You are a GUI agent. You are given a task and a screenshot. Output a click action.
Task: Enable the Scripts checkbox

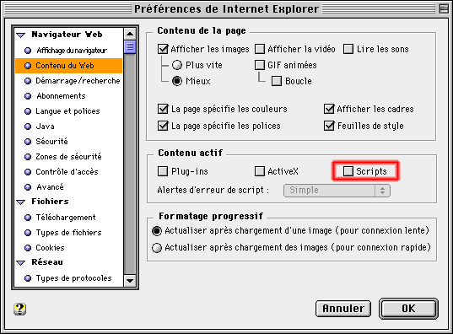(348, 171)
